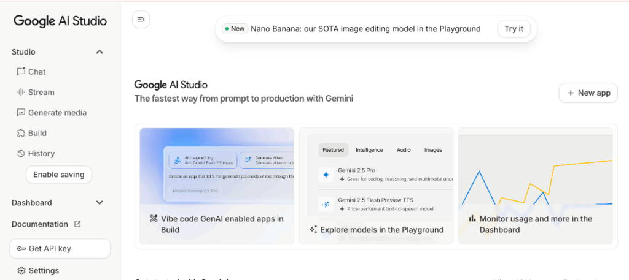Switch to the Intelligence tab
The height and width of the screenshot is (280, 629).
[369, 150]
